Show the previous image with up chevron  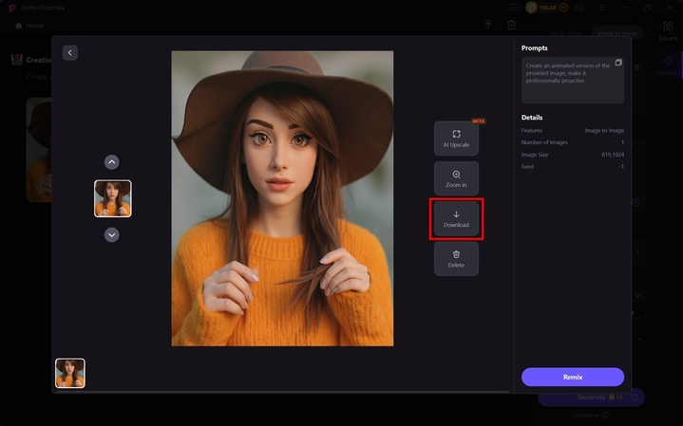111,162
